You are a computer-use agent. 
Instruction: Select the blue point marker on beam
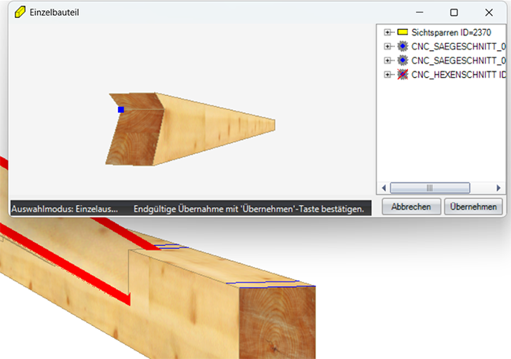pos(120,110)
